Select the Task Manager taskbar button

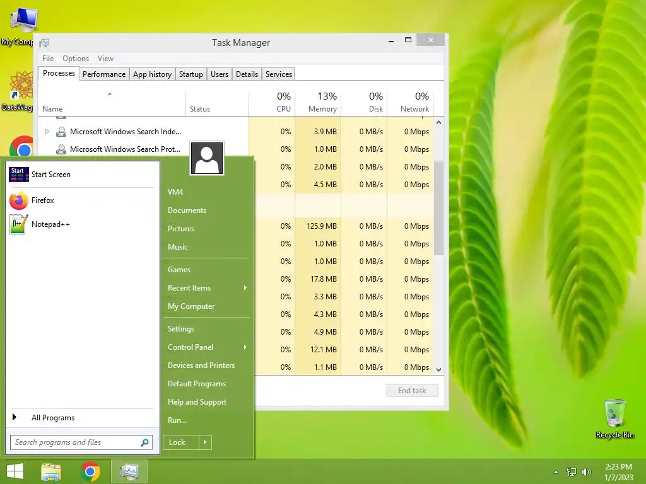[129, 471]
